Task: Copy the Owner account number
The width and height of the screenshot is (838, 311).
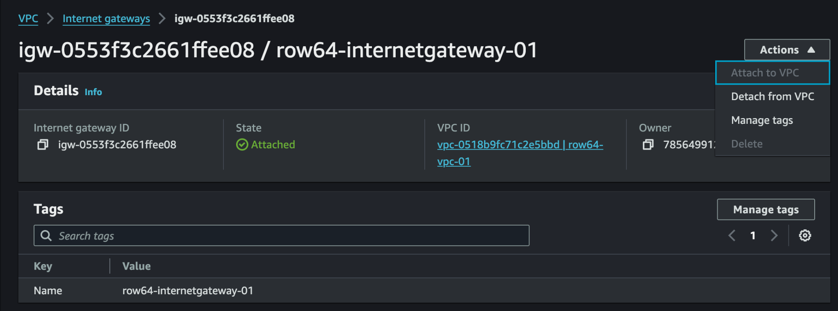Action: pos(648,145)
